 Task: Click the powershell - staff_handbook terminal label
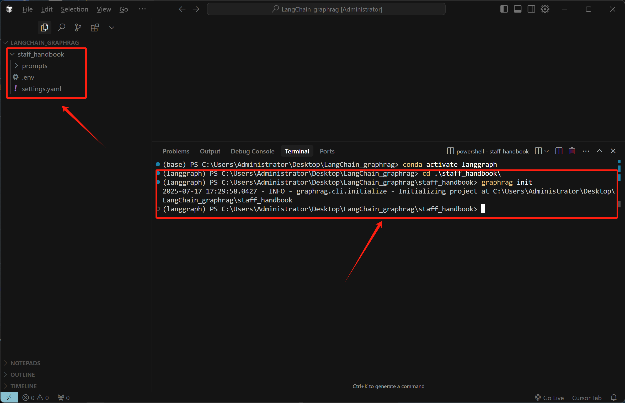click(488, 151)
